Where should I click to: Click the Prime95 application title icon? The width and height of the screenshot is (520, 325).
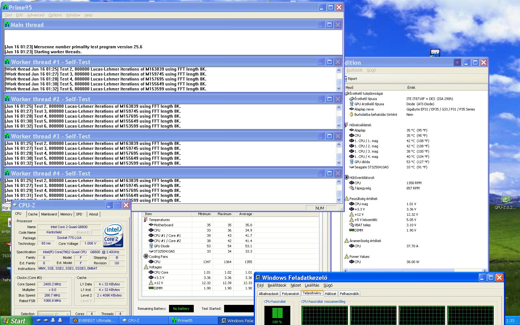[x=5, y=7]
